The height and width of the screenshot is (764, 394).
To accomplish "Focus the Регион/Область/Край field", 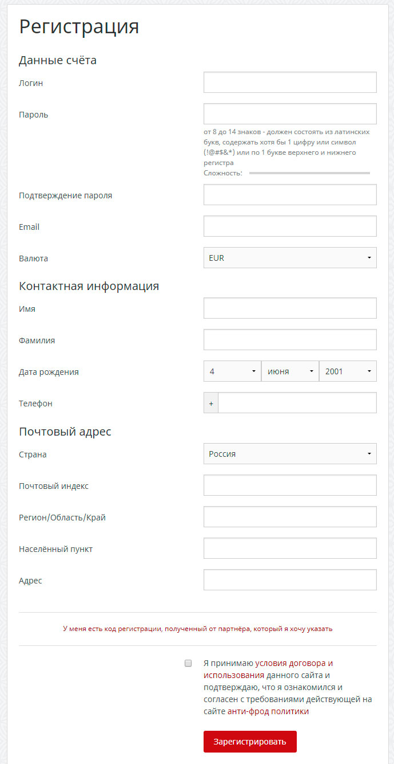I will (290, 517).
